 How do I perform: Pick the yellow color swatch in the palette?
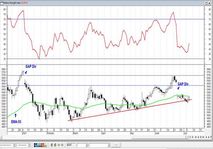(45, 144)
